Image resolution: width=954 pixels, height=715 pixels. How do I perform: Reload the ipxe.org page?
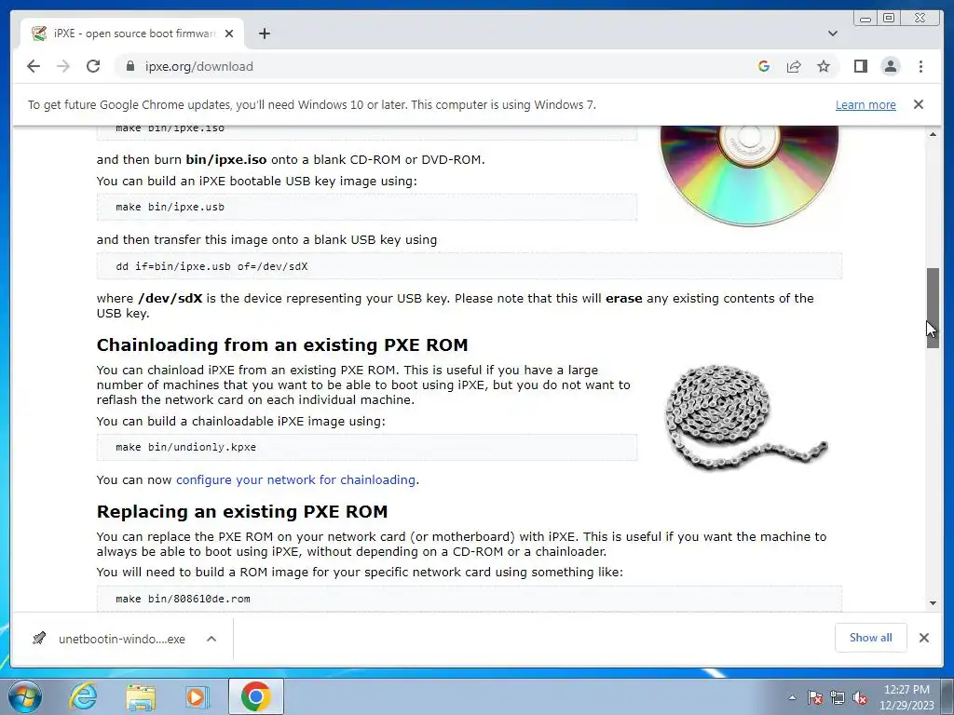pos(93,66)
